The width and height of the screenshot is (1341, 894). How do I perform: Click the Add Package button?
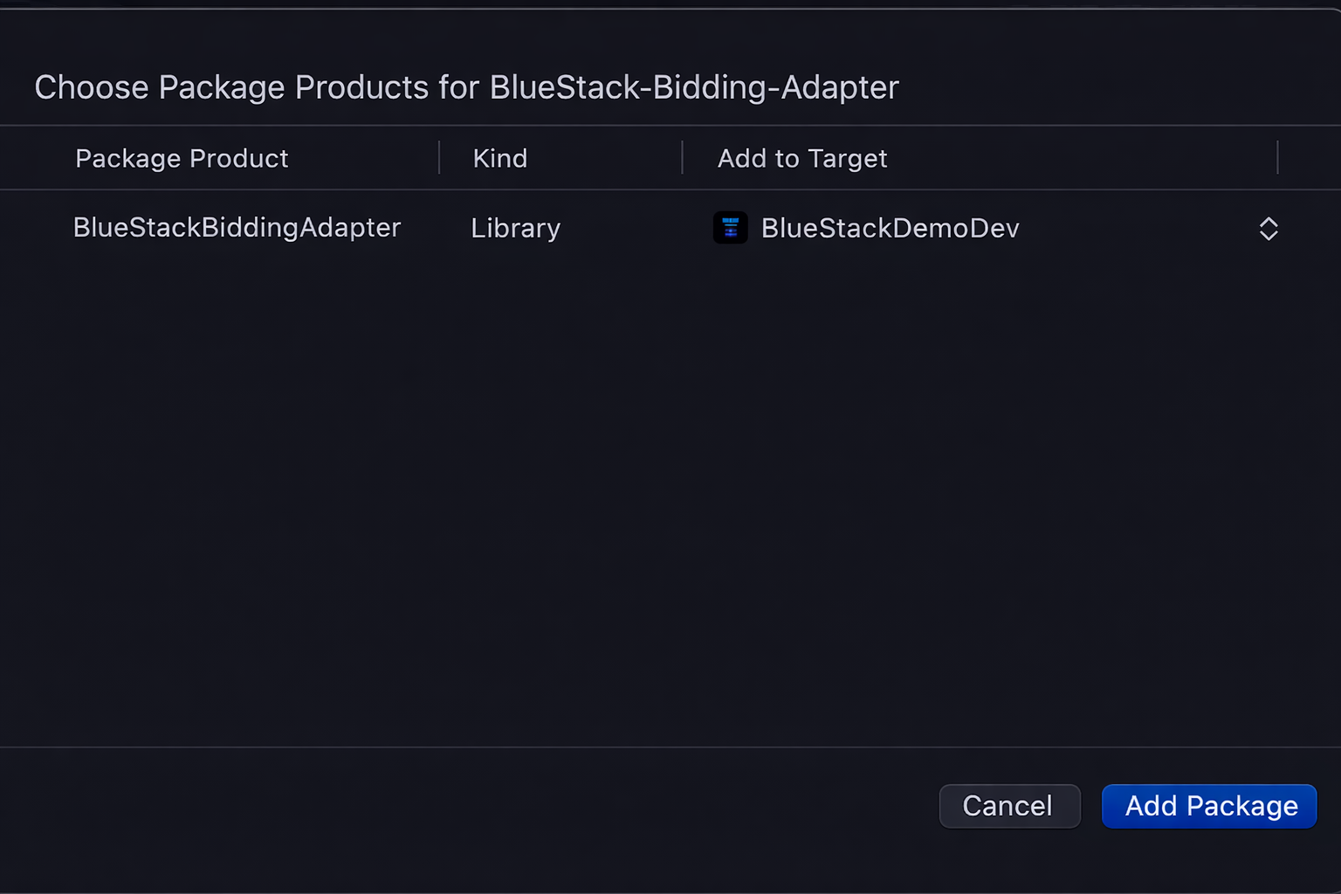click(x=1208, y=806)
